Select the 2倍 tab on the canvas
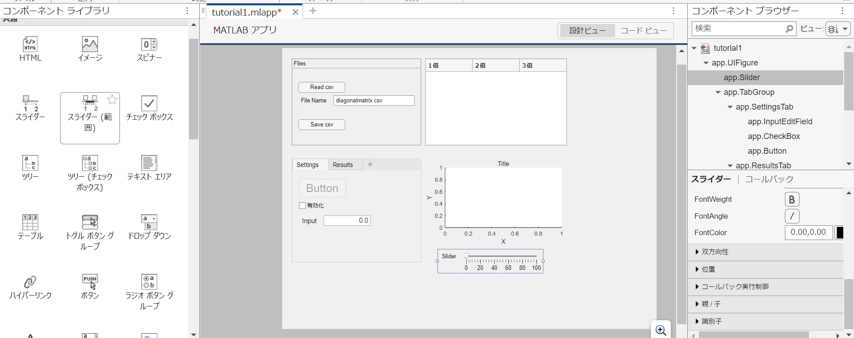 coord(495,65)
